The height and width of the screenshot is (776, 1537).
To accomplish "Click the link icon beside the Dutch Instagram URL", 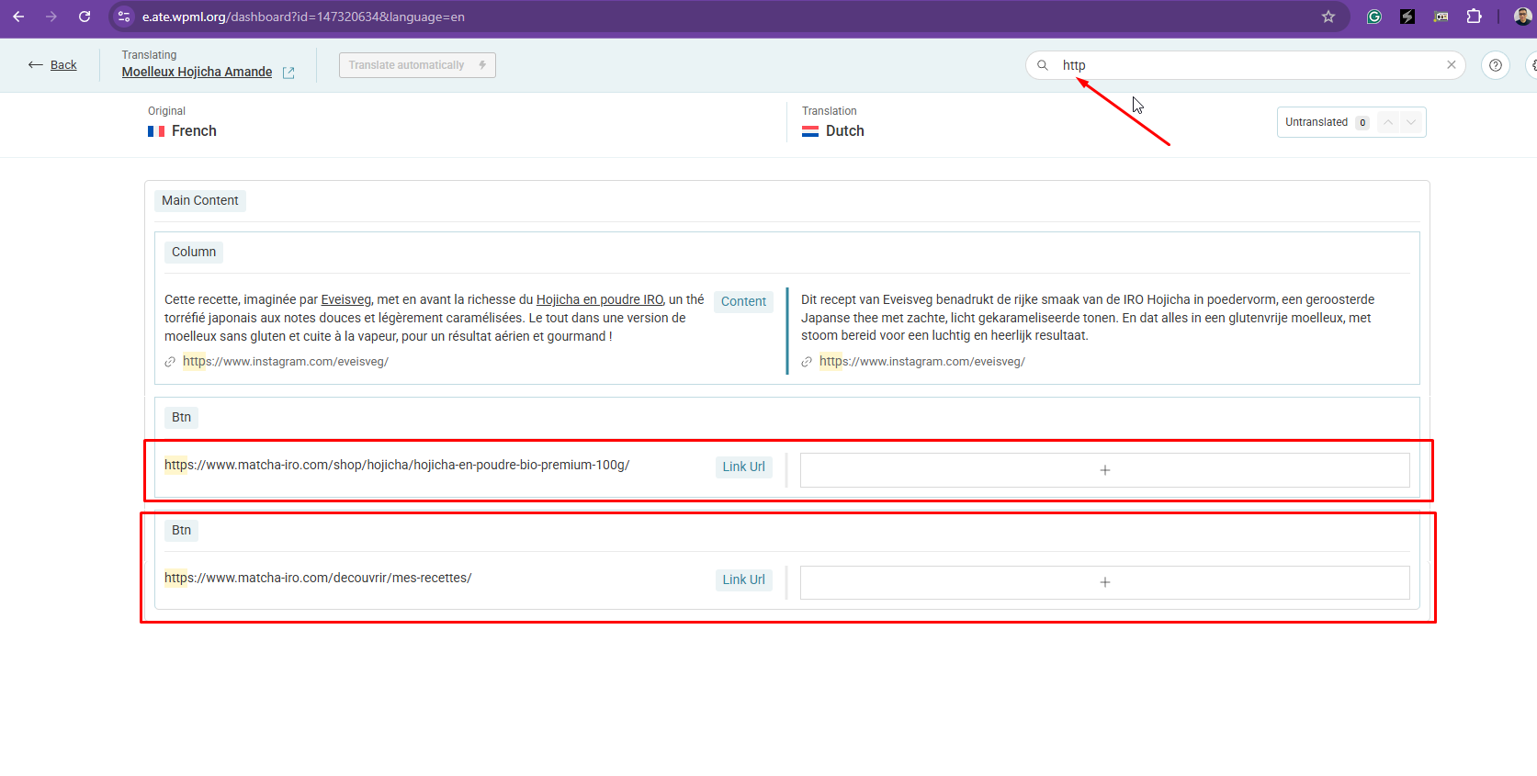I will click(807, 362).
